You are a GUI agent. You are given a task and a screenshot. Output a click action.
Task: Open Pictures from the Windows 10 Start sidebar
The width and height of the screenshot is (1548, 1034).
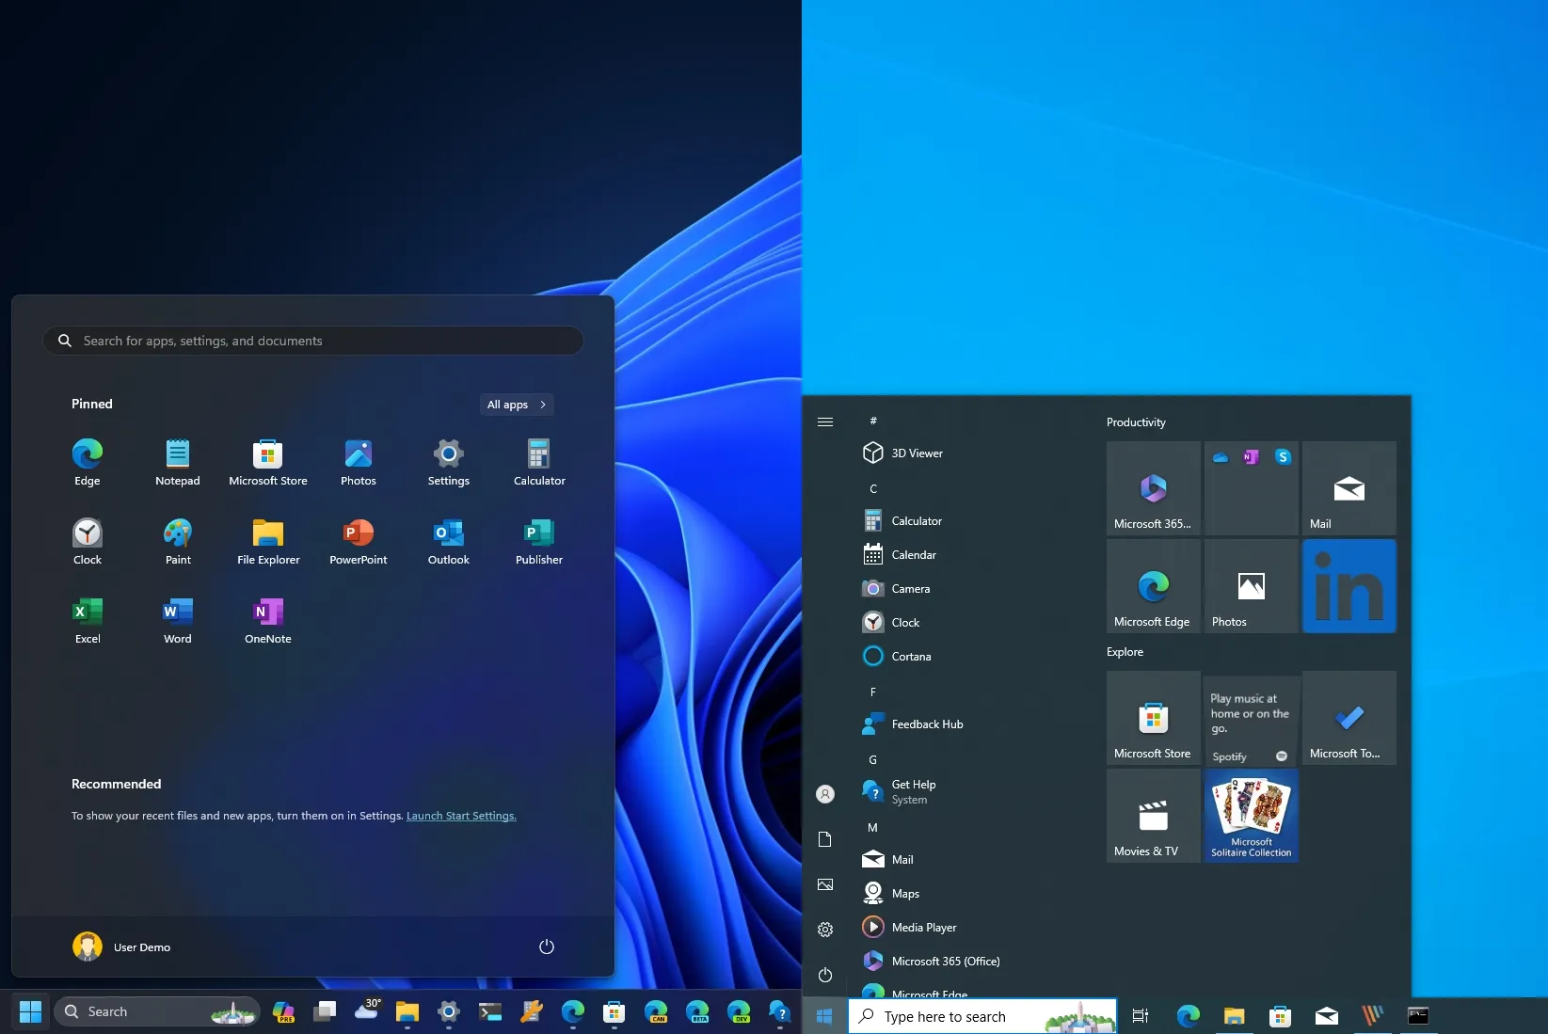(825, 884)
